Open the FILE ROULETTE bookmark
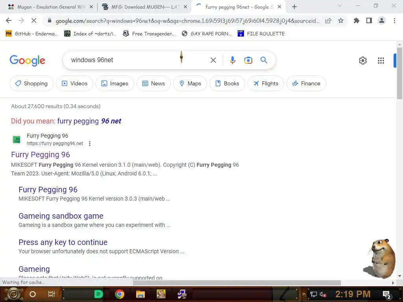 pos(261,34)
